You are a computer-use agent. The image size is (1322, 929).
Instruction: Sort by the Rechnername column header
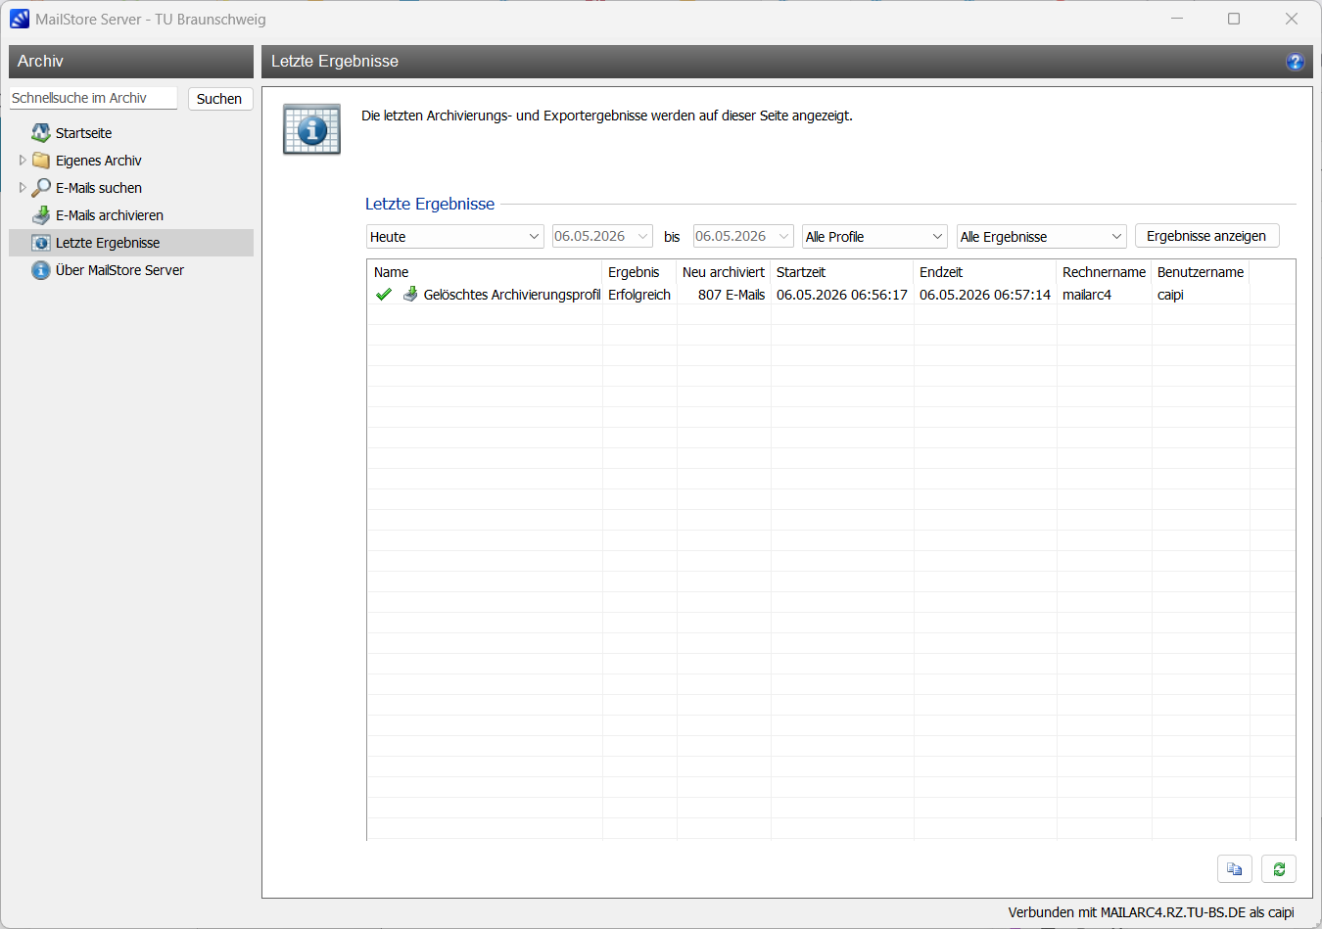pos(1104,272)
